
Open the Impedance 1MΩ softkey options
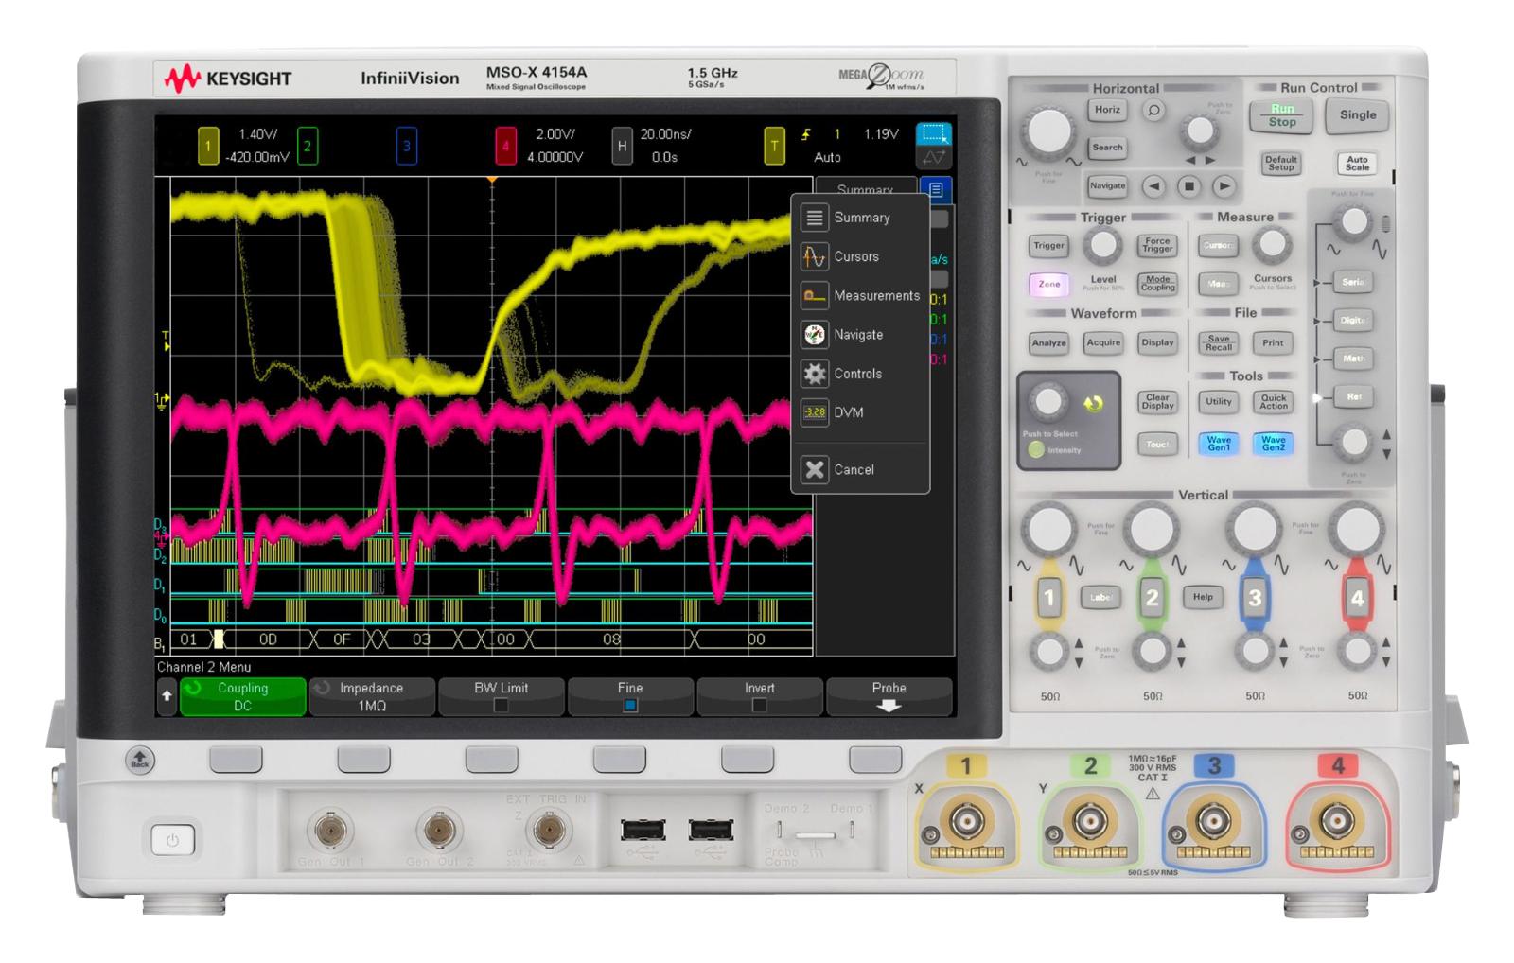point(372,696)
